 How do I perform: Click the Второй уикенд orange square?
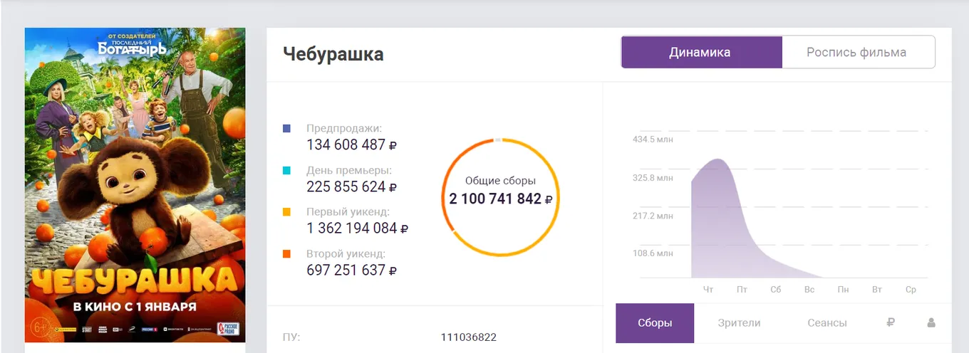(286, 254)
